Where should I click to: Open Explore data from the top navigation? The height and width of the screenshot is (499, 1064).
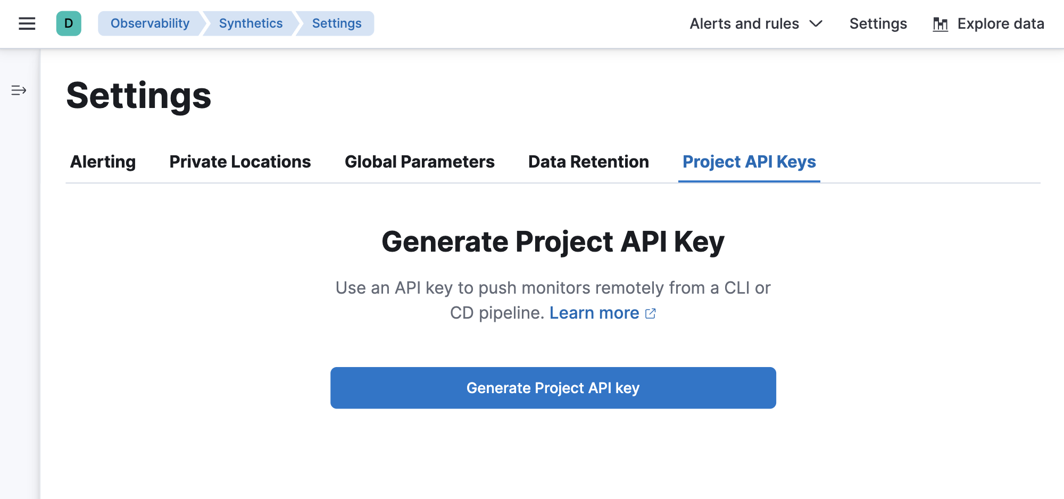click(1000, 23)
